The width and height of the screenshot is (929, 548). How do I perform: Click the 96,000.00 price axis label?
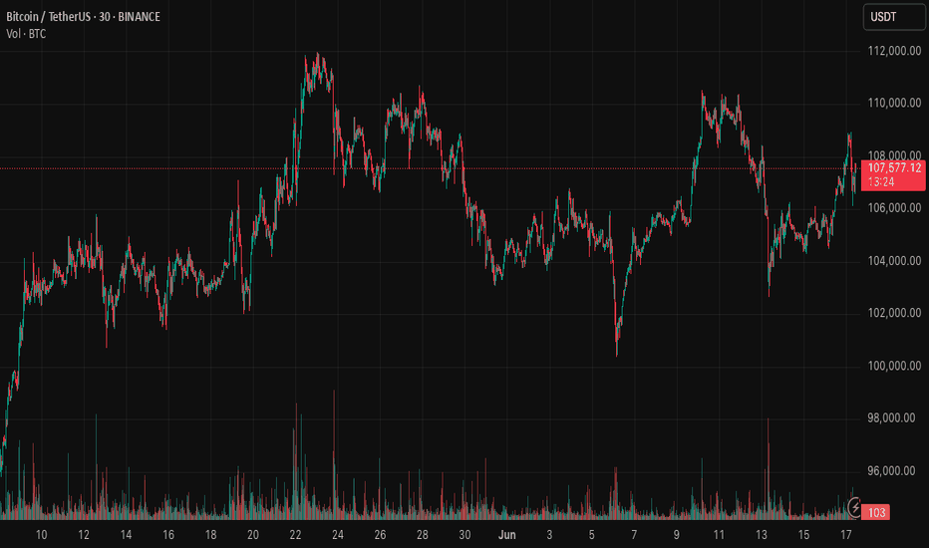click(892, 471)
